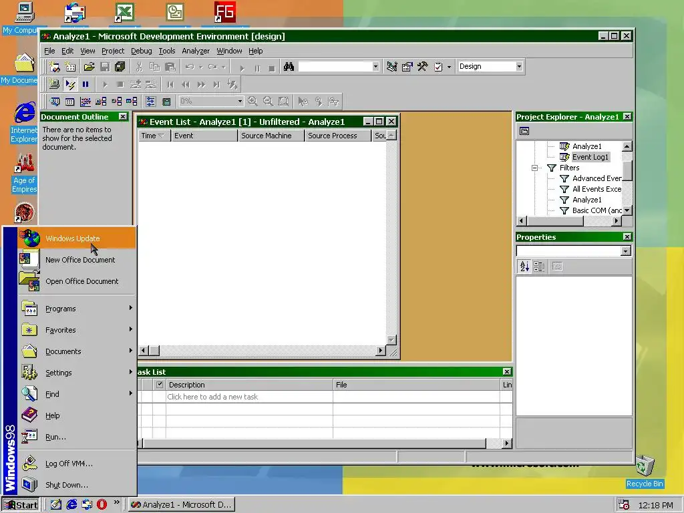Screen dimensions: 684x513
Task: Open the Window menu
Action: click(x=230, y=51)
